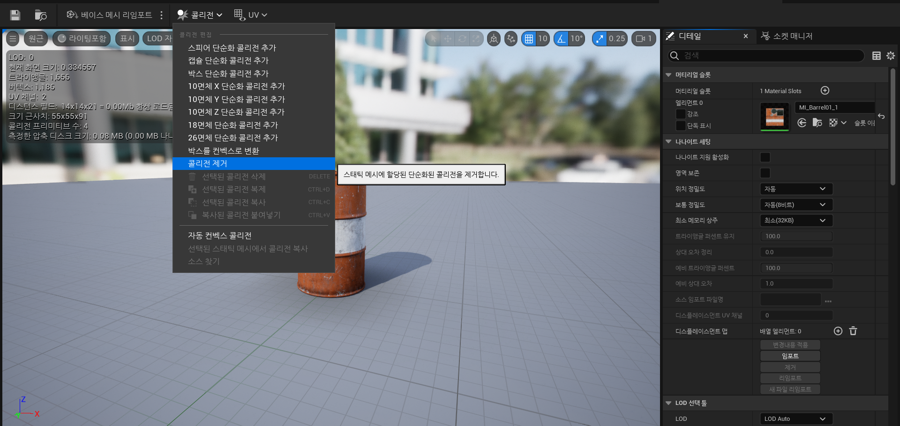Enable the 강조 checkbox
Viewport: 900px width, 426px height.
click(x=681, y=114)
